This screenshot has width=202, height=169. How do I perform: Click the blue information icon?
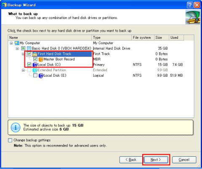[x=16, y=127]
